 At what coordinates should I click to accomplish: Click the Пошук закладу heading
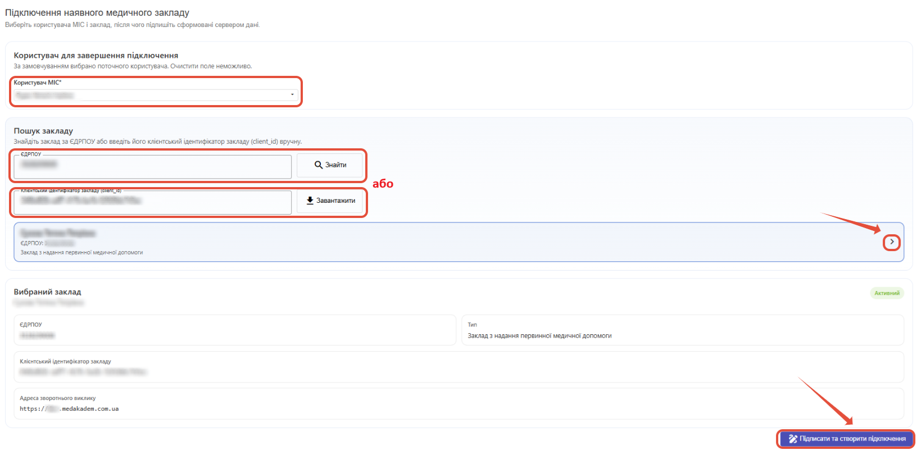[43, 131]
